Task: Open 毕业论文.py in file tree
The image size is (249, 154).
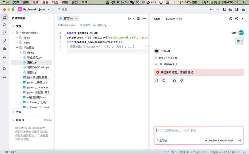Action: pyautogui.click(x=34, y=58)
